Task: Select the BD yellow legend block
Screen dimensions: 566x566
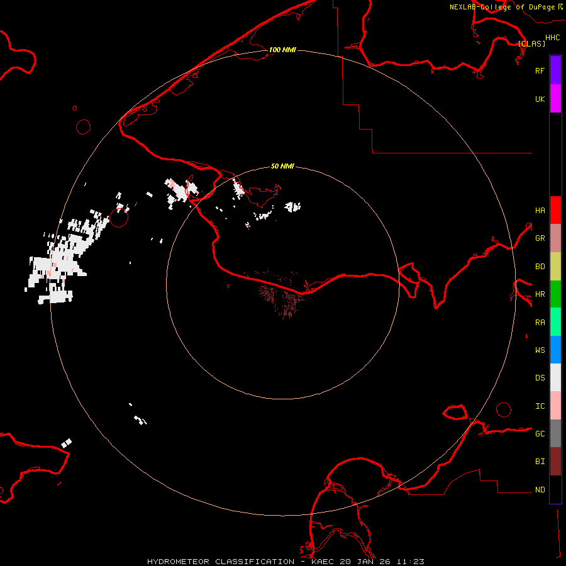Action: click(x=555, y=267)
